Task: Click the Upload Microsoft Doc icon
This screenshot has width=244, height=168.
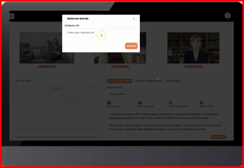Action: click(x=171, y=103)
